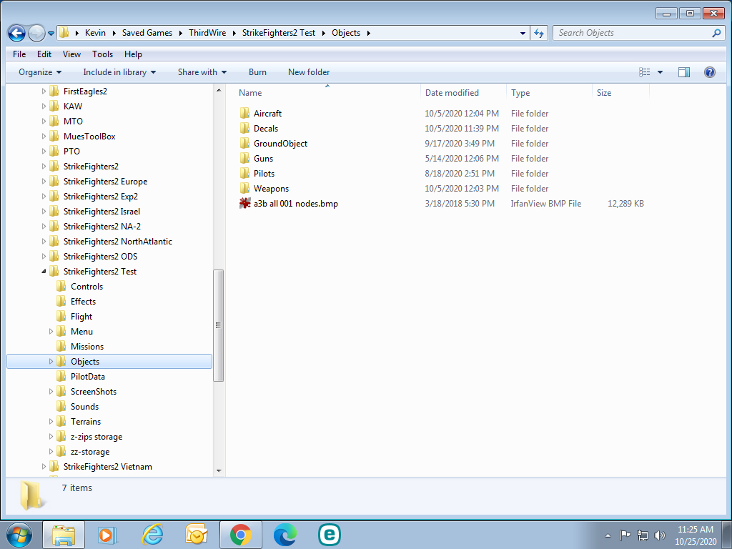The image size is (732, 549).
Task: Select StrikeFighters2 NorthAtlantic in the tree
Action: (118, 242)
